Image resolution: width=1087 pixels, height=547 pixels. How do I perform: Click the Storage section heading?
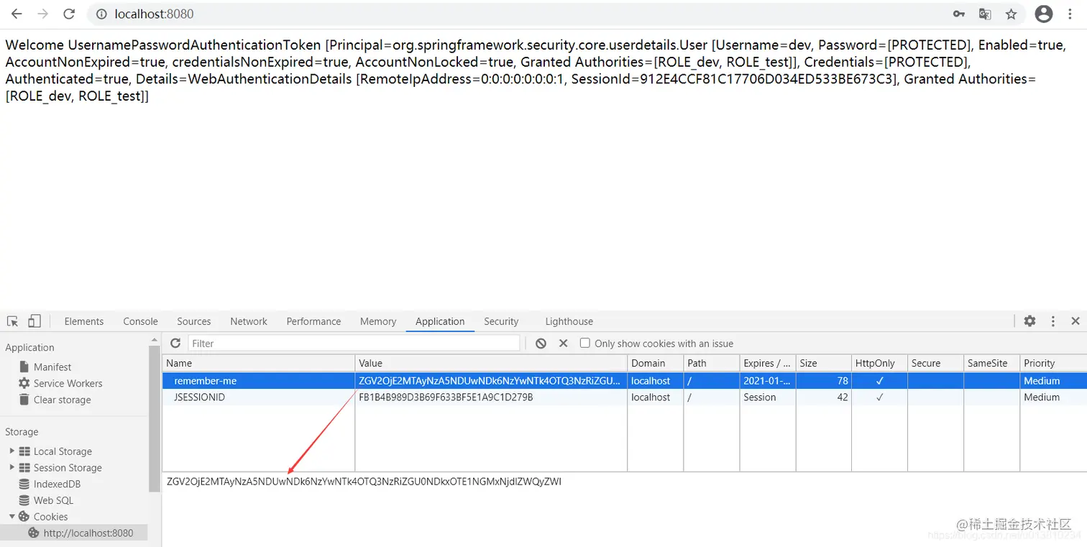coord(22,432)
